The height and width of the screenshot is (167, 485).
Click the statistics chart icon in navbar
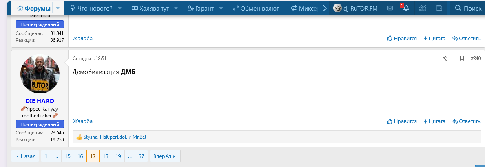(423, 8)
